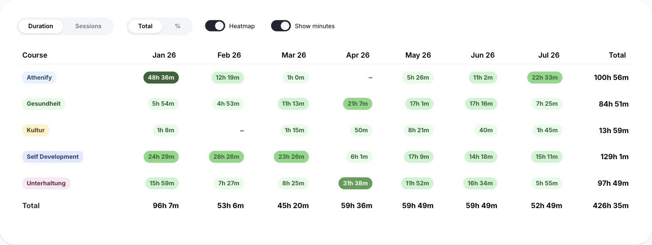Select the 31h 38m Unterhaltung April cell

[356, 183]
